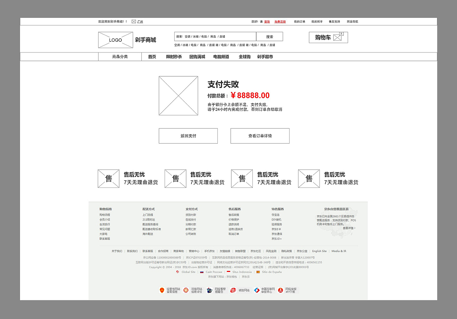
Task: Open the 广州 location selector
Action: coord(141,21)
